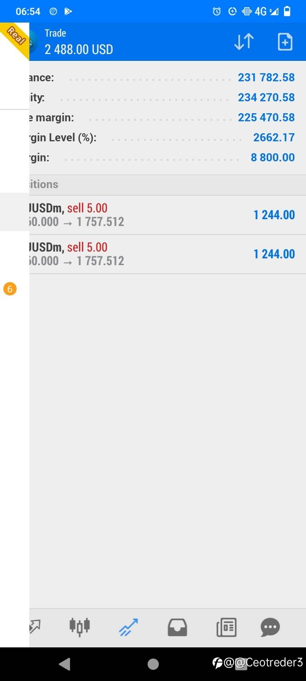Viewport: 306px width, 681px height.
Task: Tap the Positions section header
Action: tap(167, 185)
